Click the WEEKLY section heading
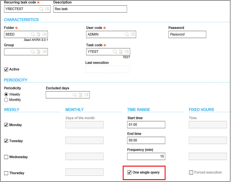The width and height of the screenshot is (231, 182). [12, 110]
